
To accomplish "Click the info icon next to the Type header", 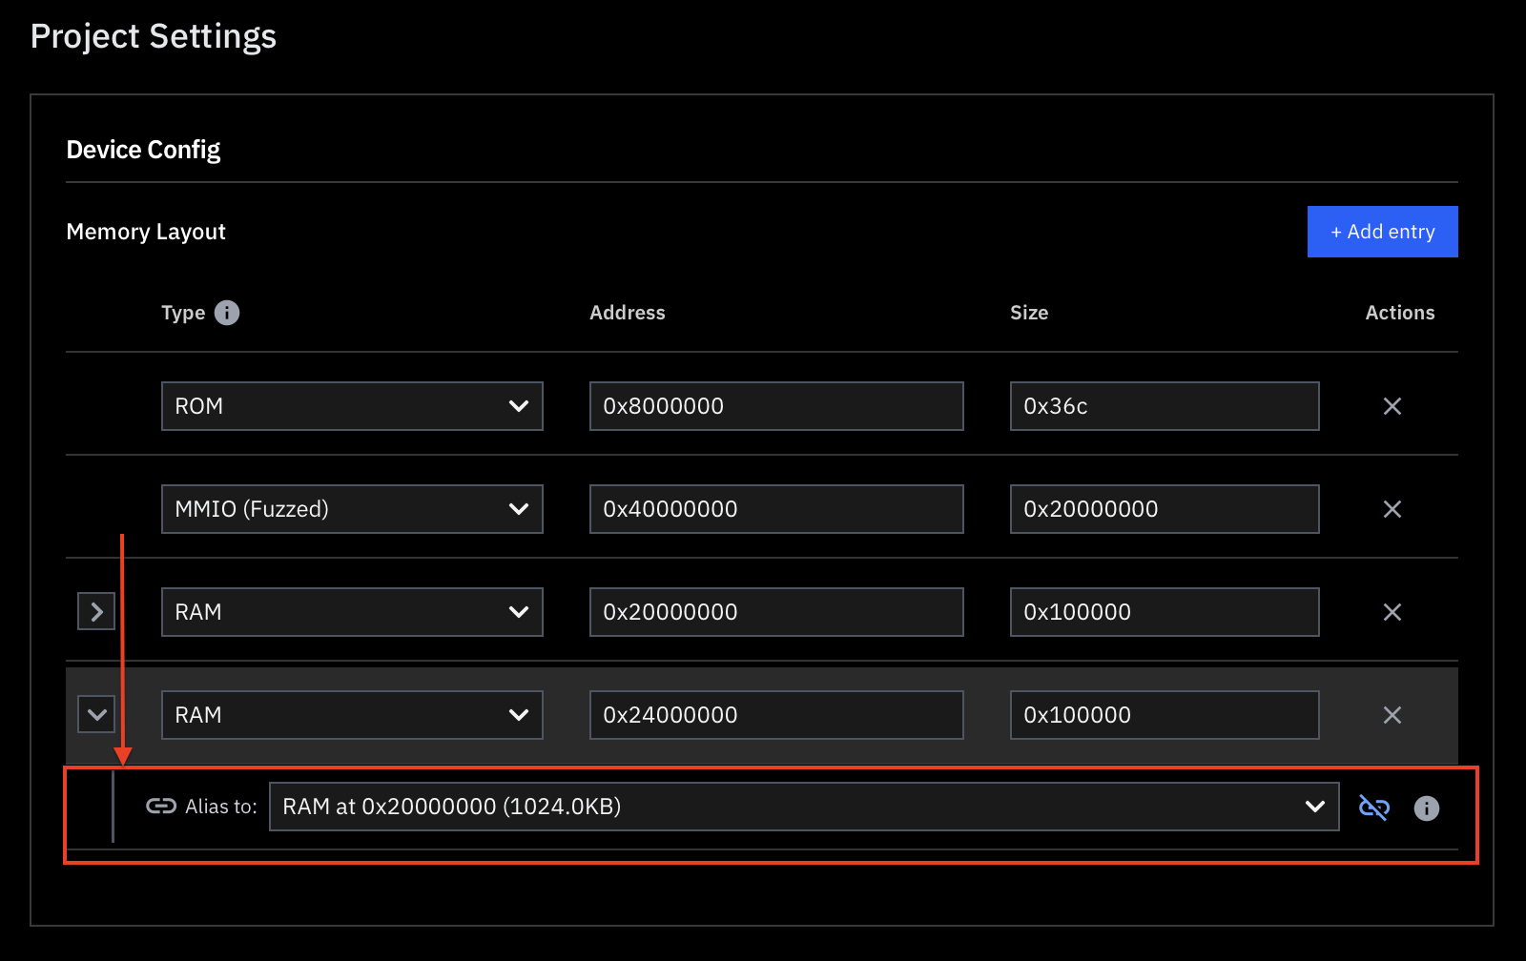I will 226,312.
